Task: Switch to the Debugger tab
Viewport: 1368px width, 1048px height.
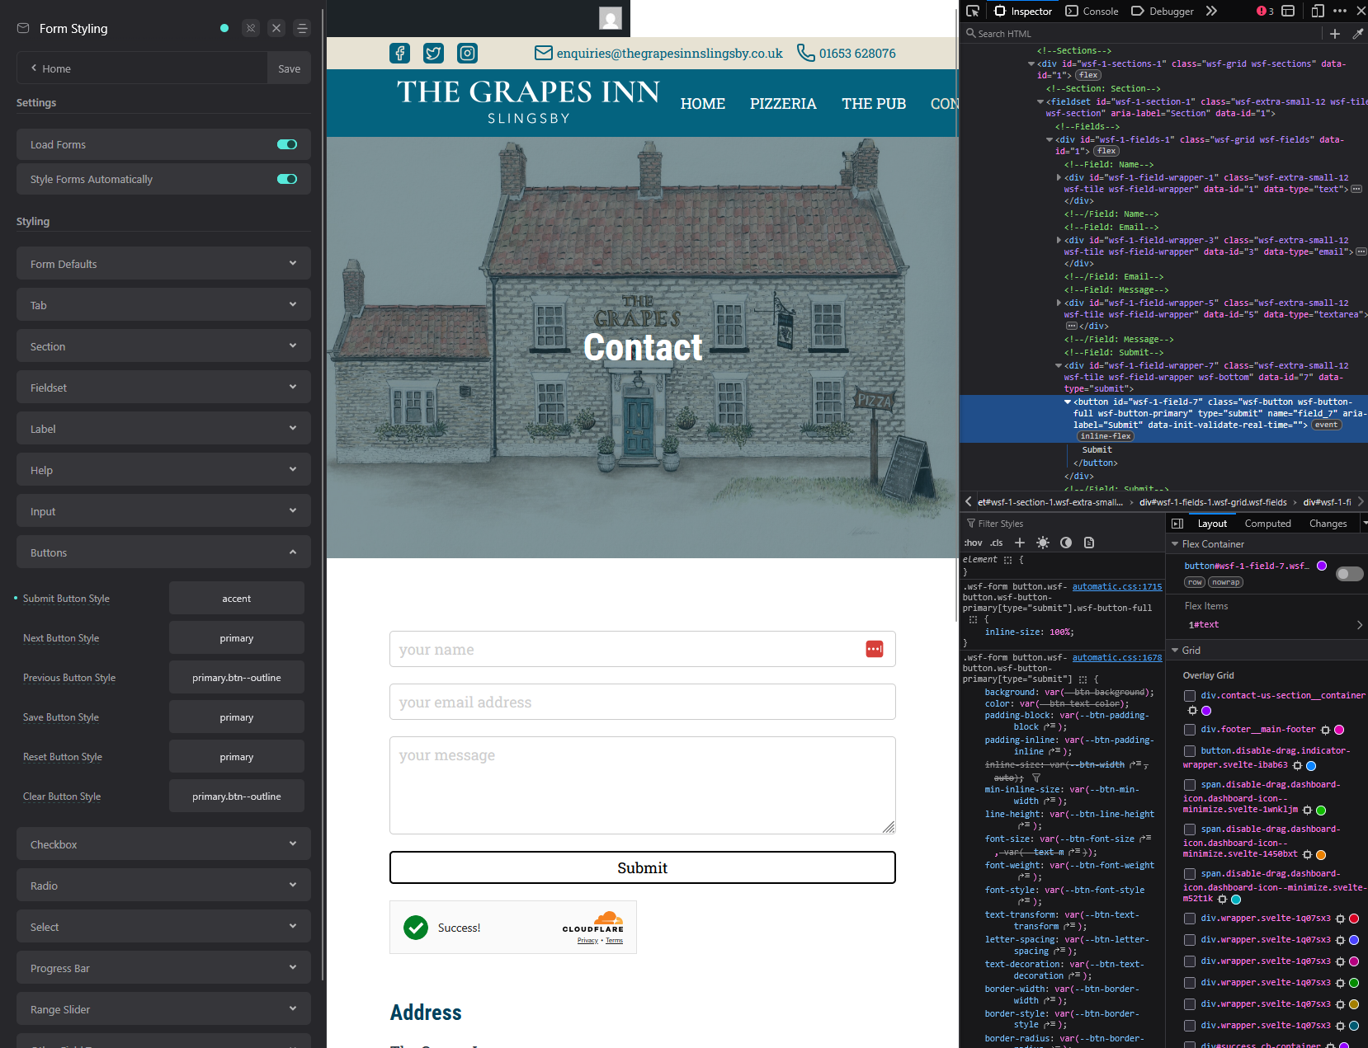Action: (1163, 11)
